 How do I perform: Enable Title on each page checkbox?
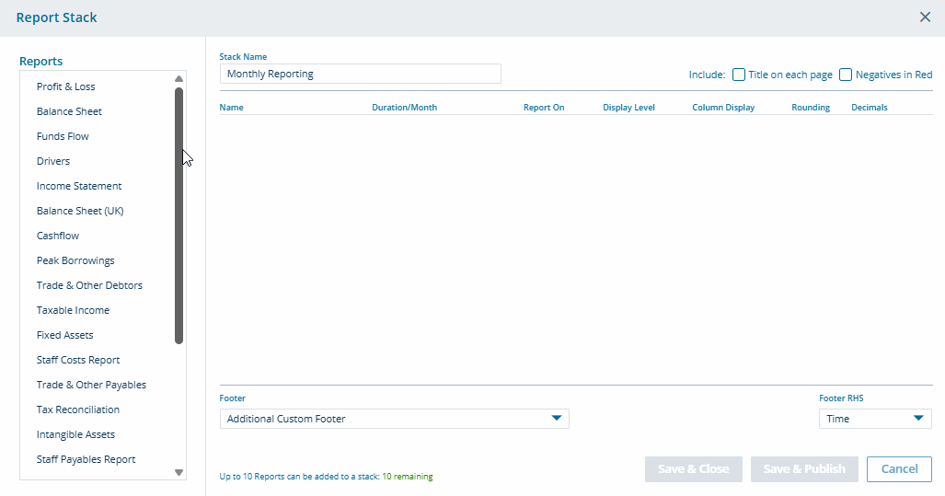[739, 75]
